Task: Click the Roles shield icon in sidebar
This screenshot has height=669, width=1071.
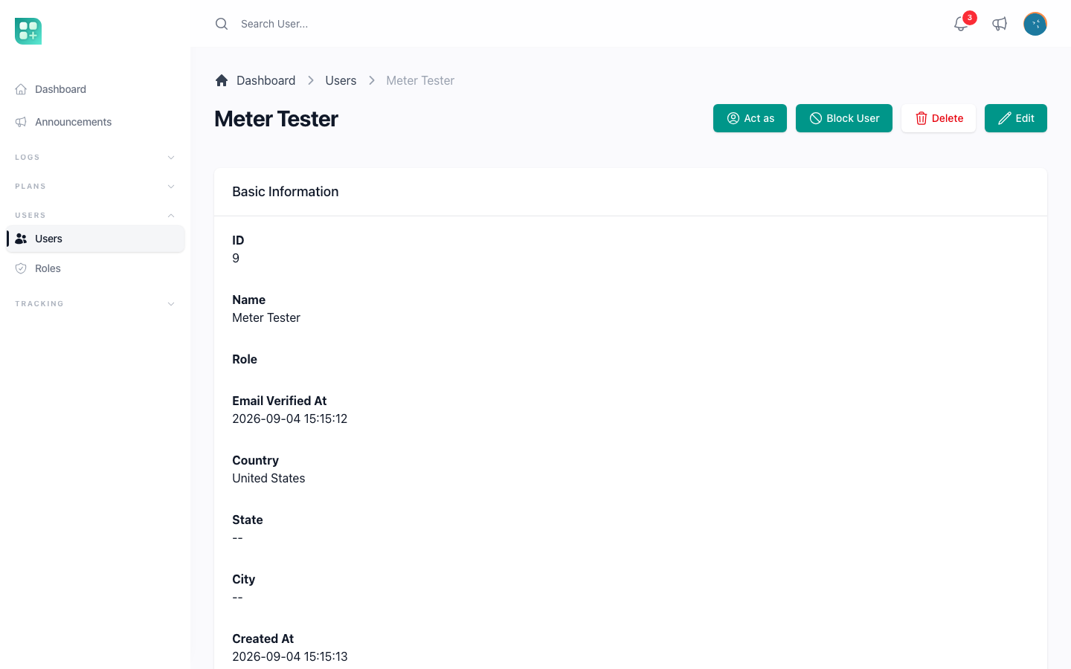Action: click(x=21, y=268)
